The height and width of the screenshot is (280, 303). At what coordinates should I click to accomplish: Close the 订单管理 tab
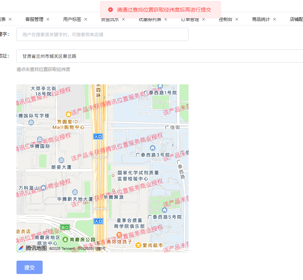point(203,19)
